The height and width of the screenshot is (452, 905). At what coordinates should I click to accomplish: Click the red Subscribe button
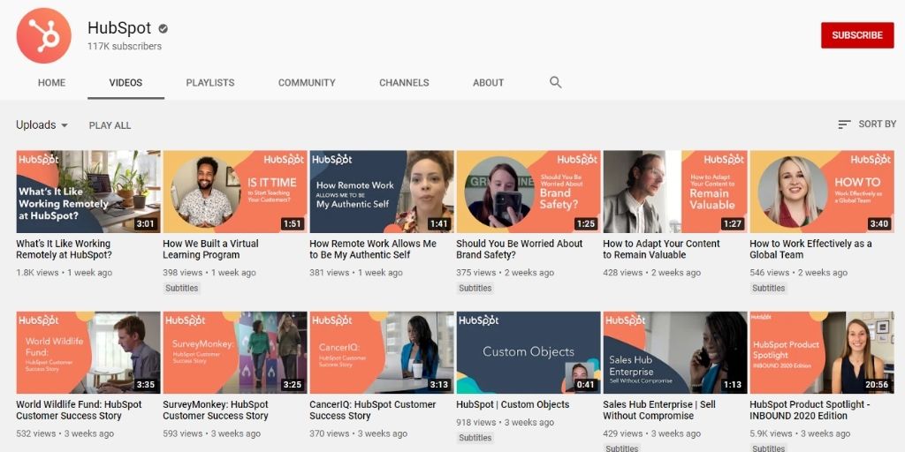[x=857, y=35]
